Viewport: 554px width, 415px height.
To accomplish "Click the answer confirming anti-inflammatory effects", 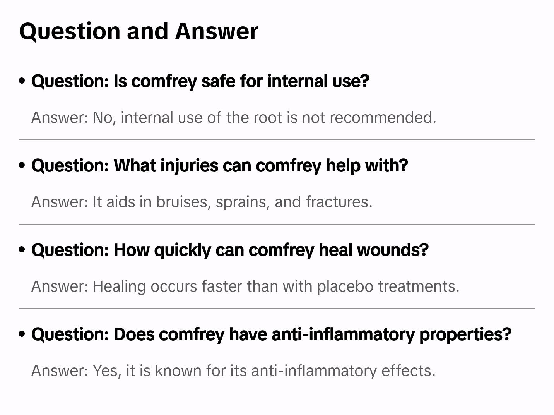I will pyautogui.click(x=233, y=371).
